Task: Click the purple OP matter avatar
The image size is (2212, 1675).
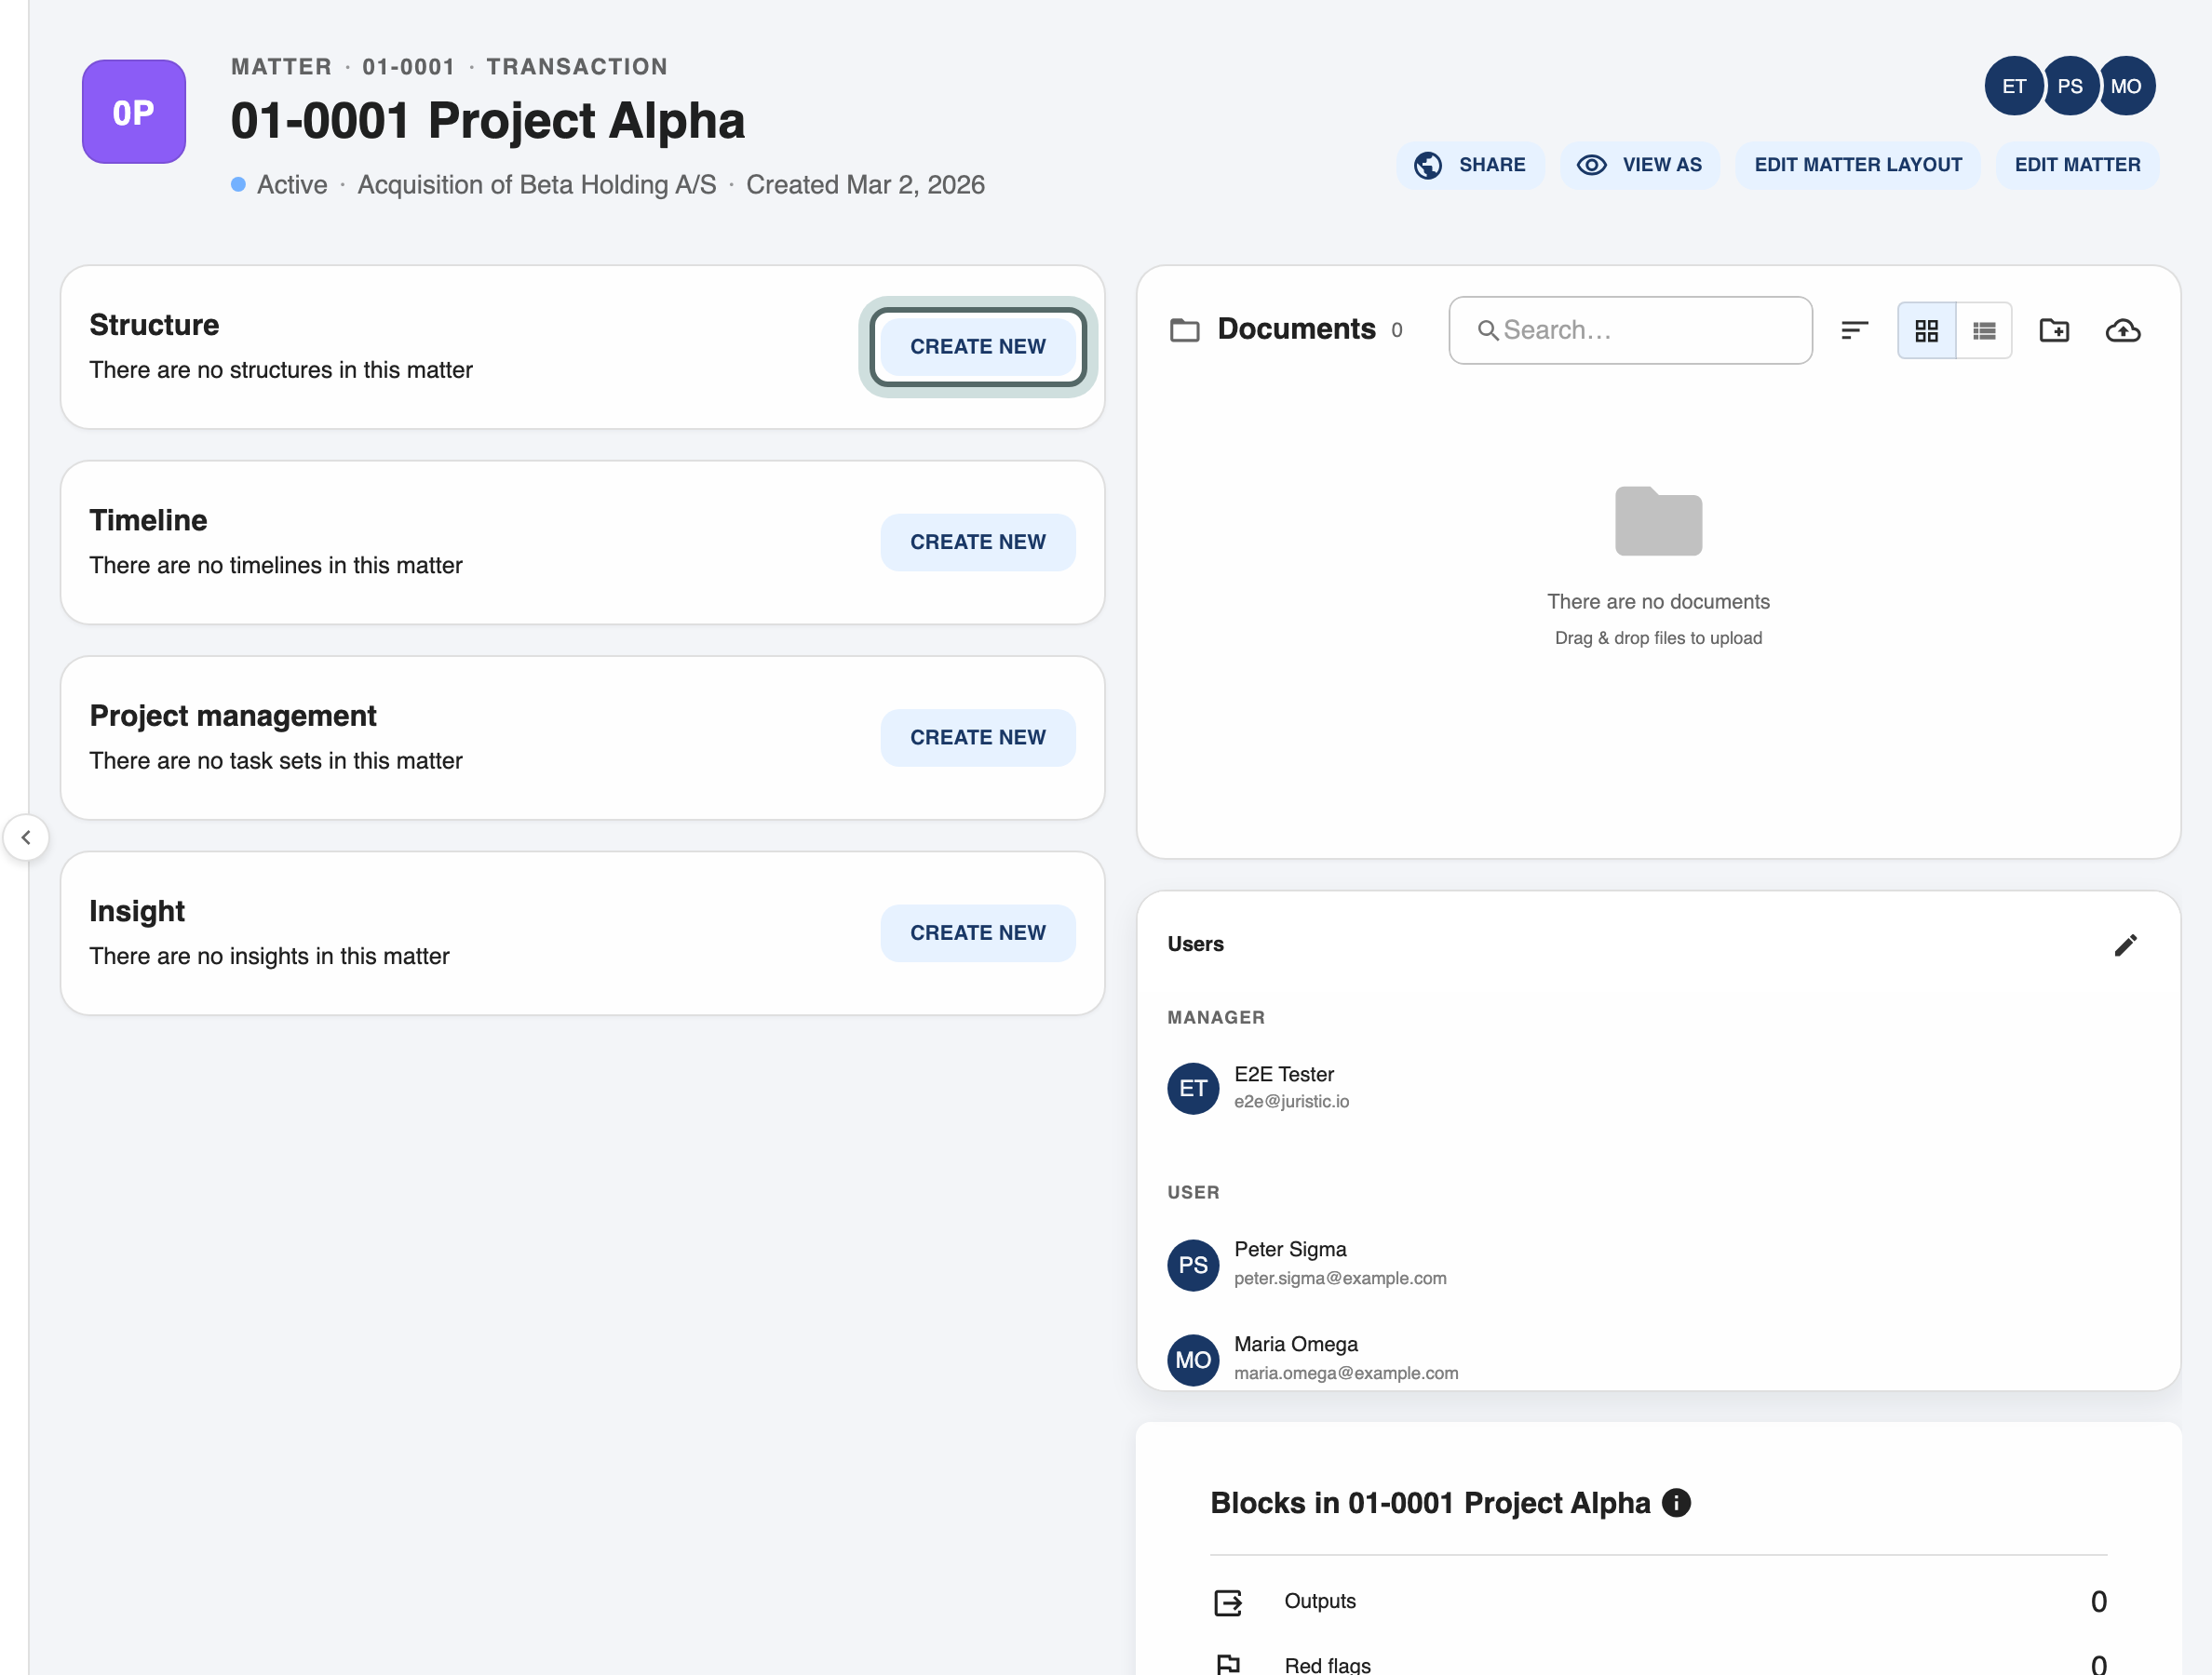Action: pos(134,112)
